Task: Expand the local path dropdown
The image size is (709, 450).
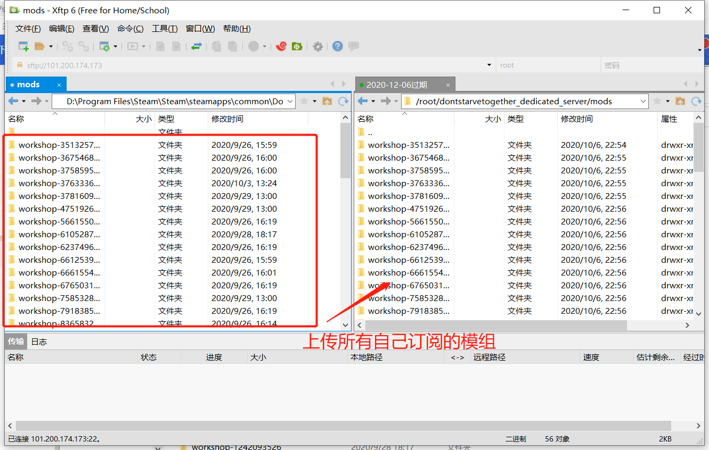Action: point(290,101)
